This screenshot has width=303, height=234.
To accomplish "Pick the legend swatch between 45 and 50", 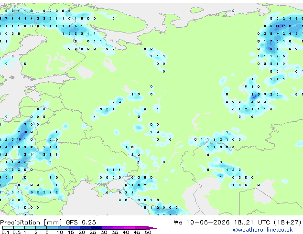I will (x=141, y=228).
